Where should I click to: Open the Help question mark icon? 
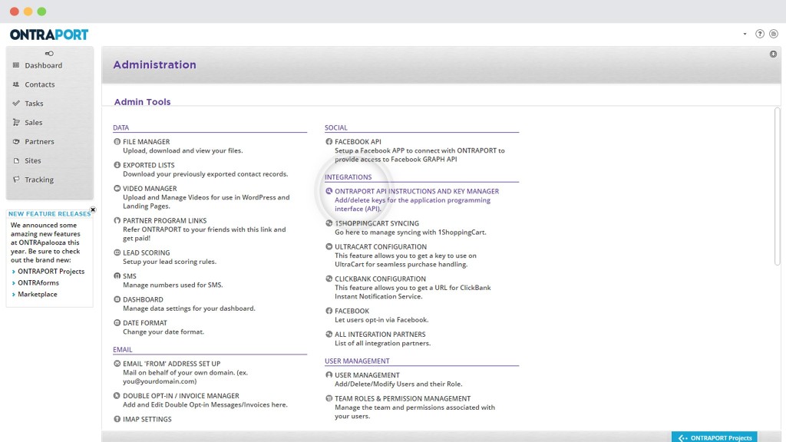click(759, 34)
